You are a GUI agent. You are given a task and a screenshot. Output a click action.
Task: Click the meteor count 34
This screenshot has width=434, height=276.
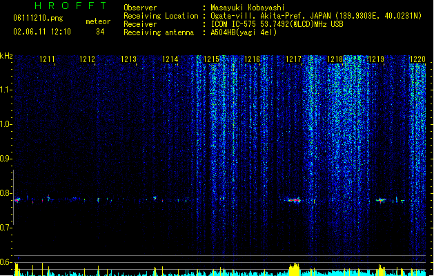pos(100,32)
